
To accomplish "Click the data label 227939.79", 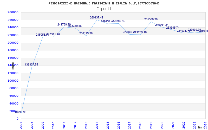I will pos(194,30).
